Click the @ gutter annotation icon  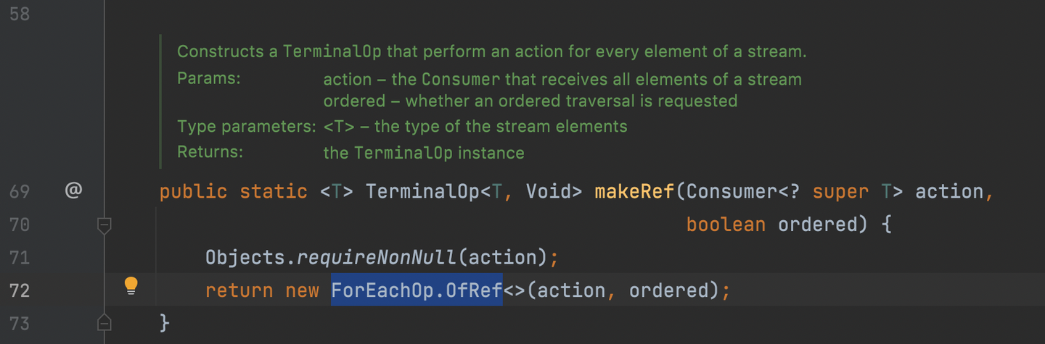[73, 191]
